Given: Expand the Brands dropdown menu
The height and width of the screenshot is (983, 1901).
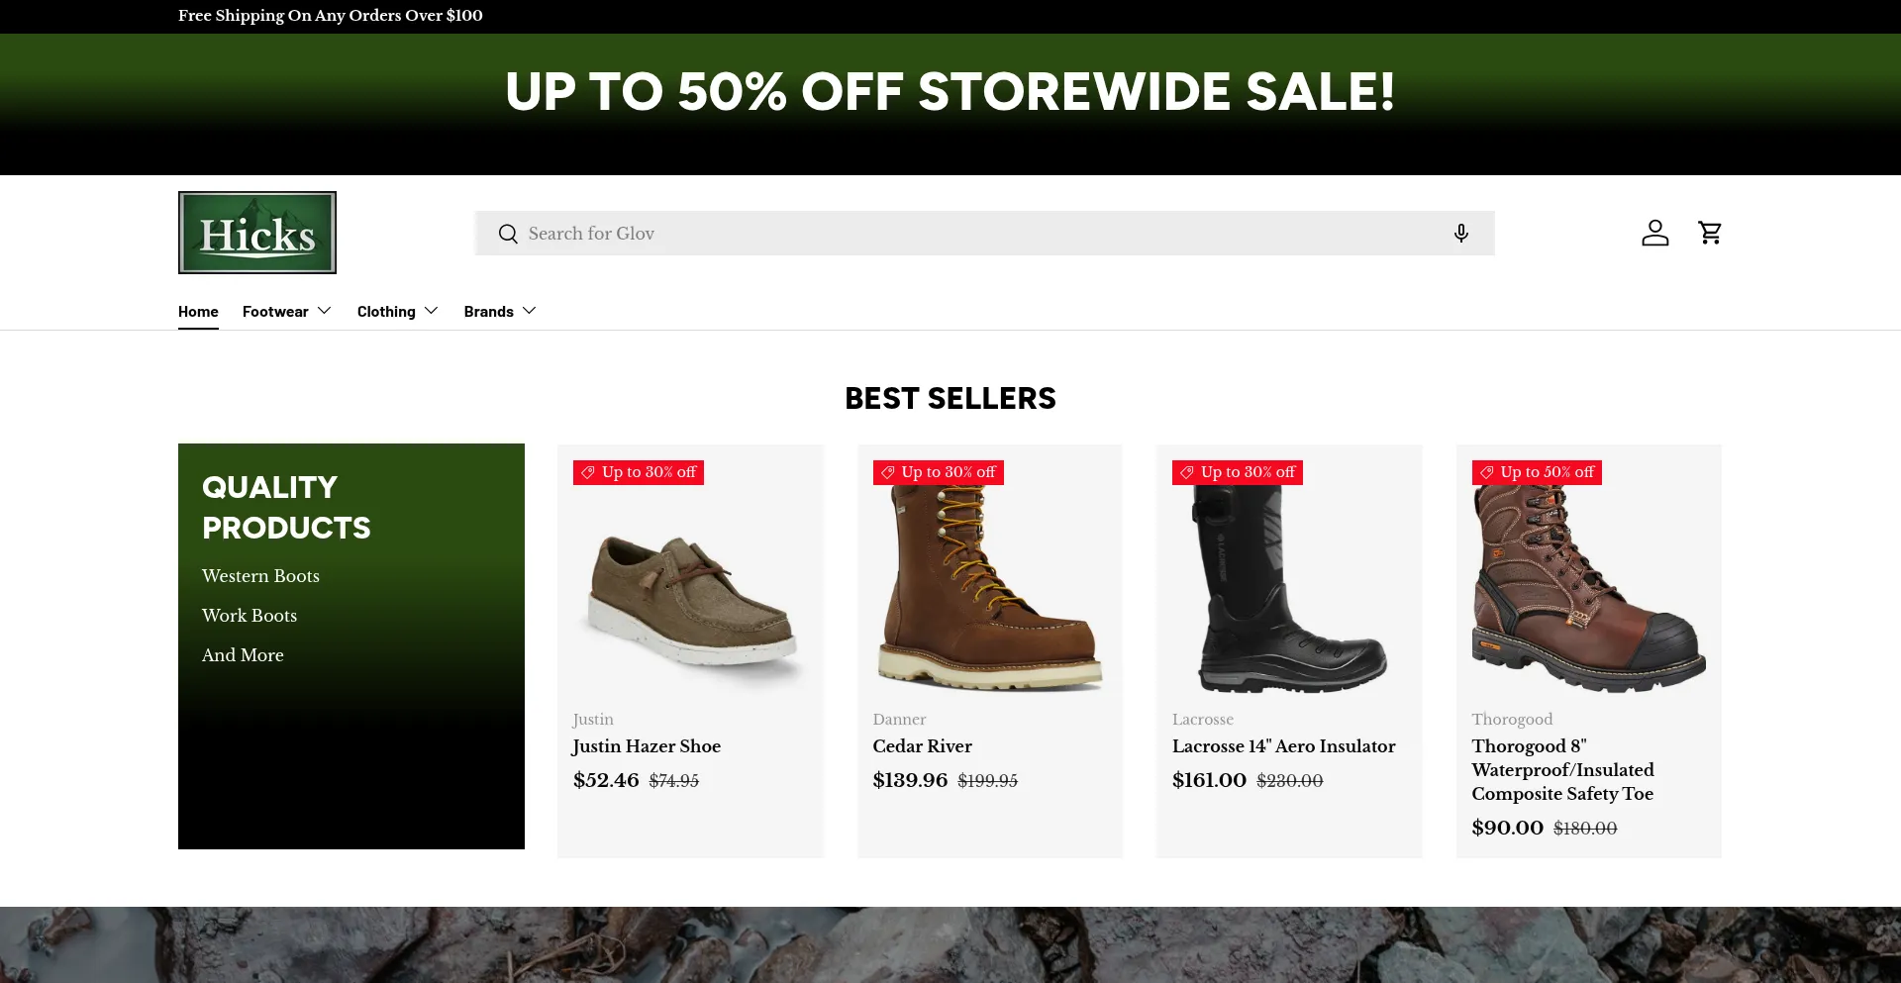Looking at the screenshot, I should 500,312.
